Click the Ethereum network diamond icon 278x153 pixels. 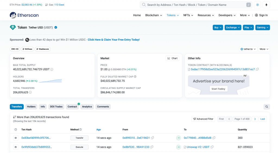(x=266, y=5)
